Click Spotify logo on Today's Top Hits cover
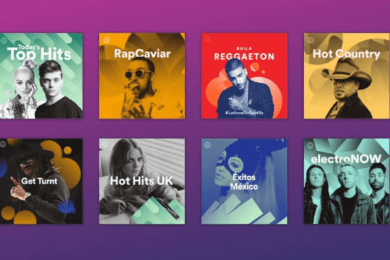 [3, 40]
